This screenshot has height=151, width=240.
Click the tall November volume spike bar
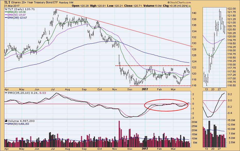119,134
